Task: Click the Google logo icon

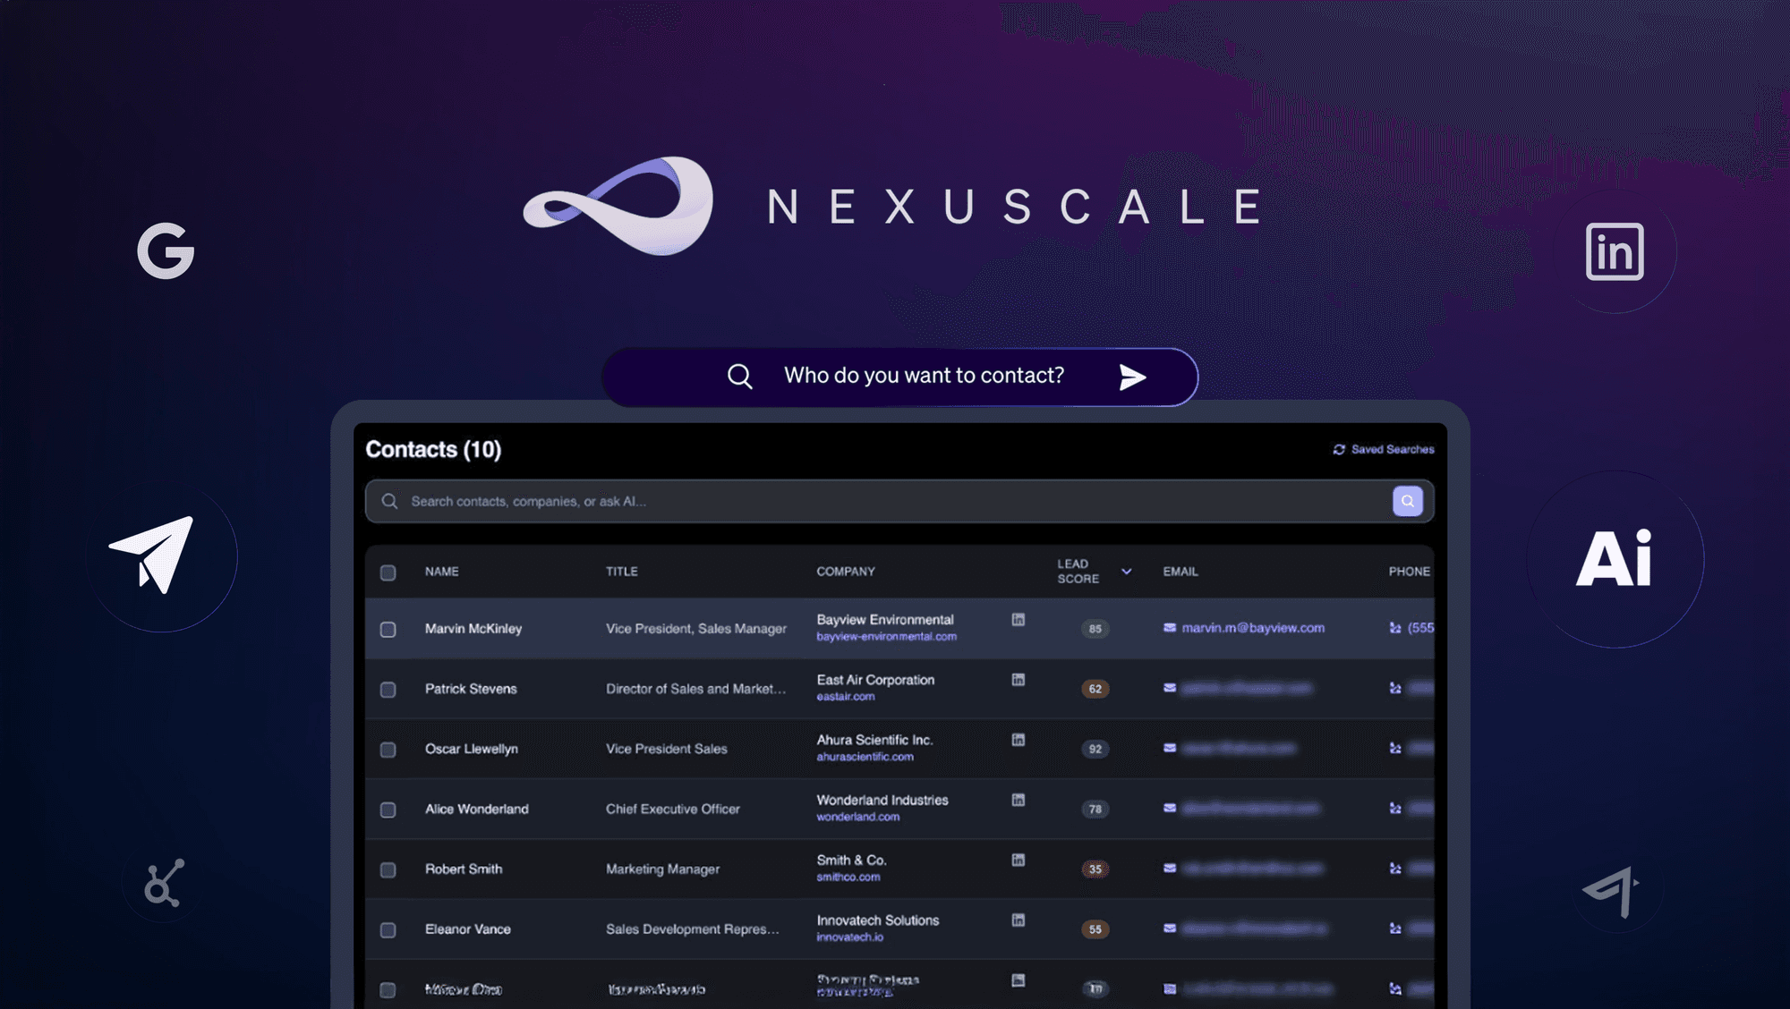Action: pyautogui.click(x=166, y=252)
